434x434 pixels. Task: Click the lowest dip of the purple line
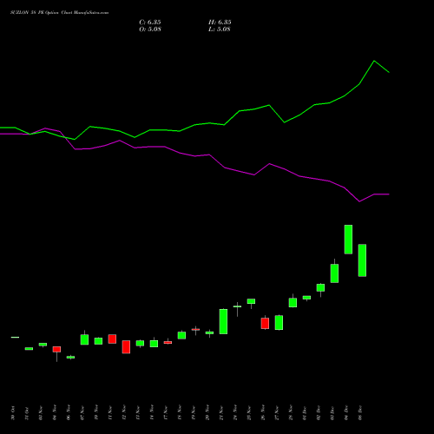pyautogui.click(x=359, y=201)
